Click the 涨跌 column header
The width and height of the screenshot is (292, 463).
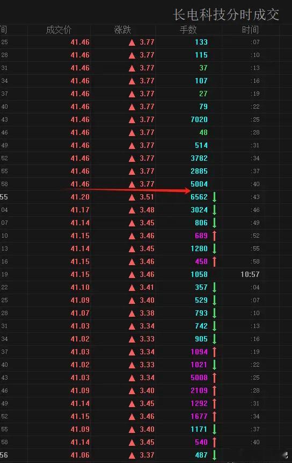[x=122, y=30]
